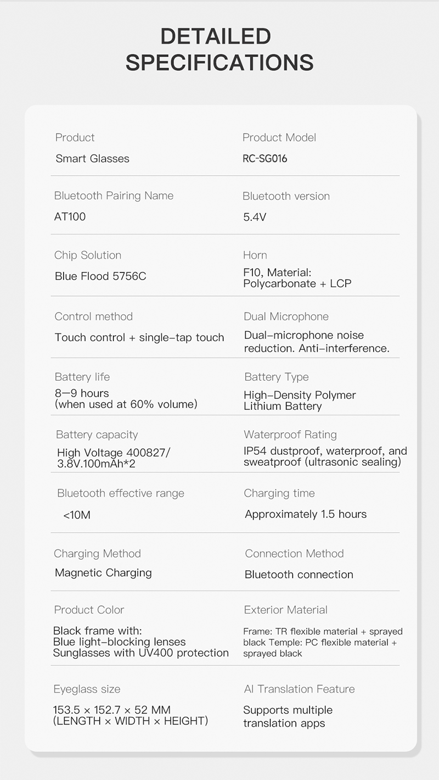Viewport: 439px width, 780px height.
Task: Click the Touch control method value
Action: [139, 337]
